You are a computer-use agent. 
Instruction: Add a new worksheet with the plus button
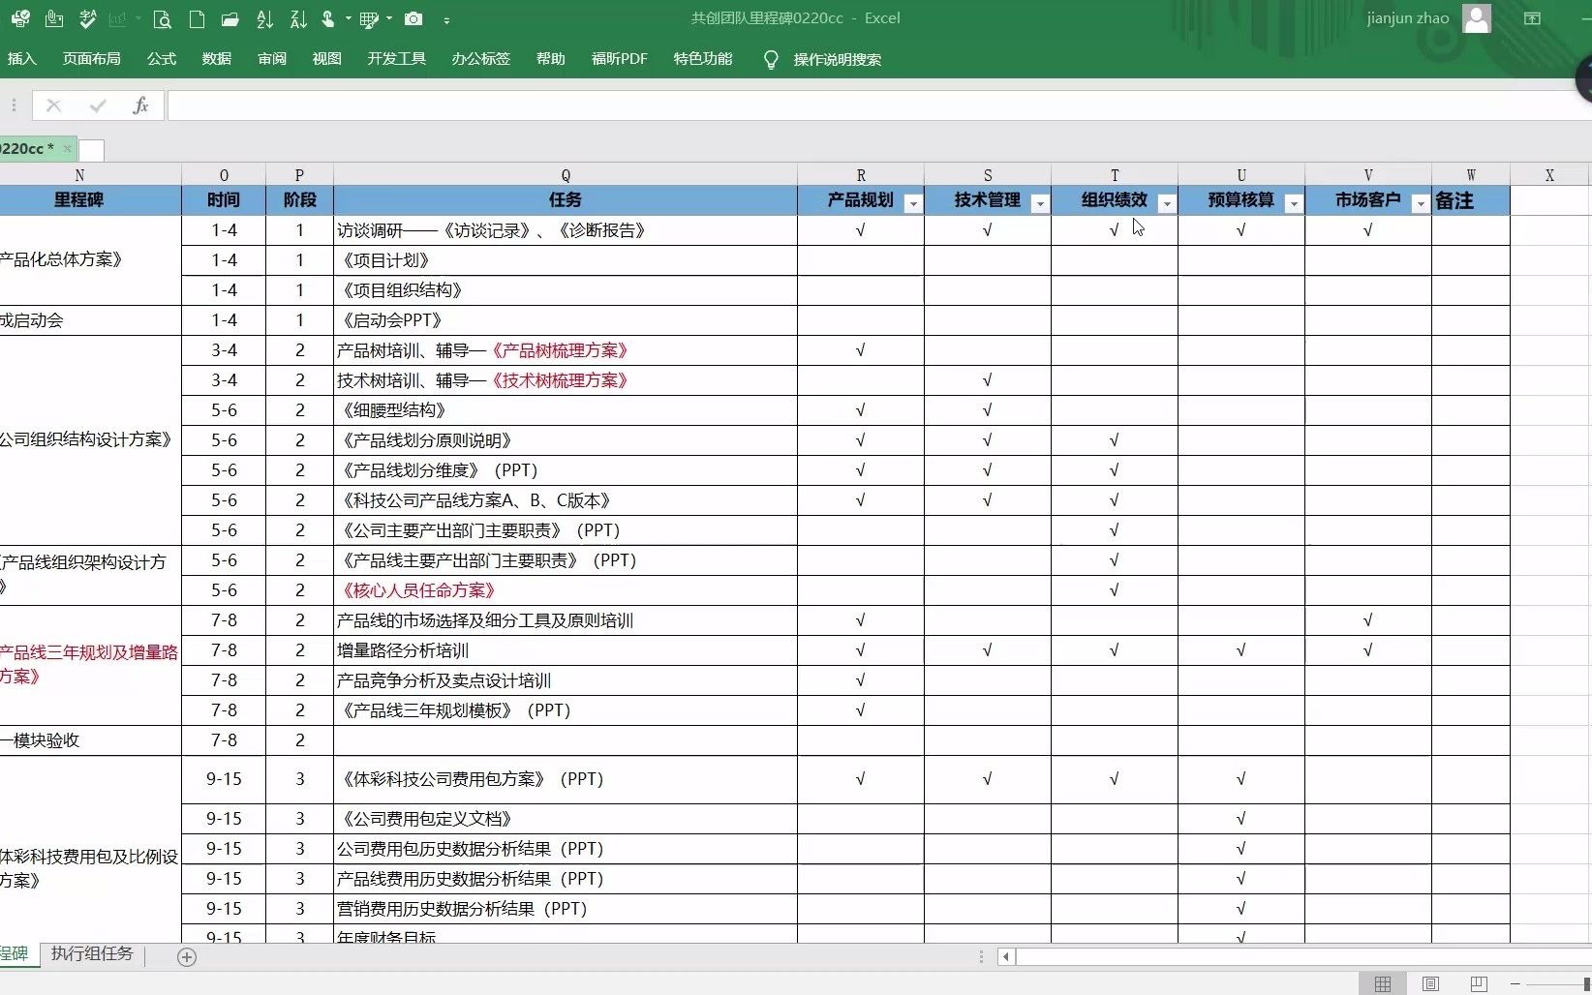[186, 958]
